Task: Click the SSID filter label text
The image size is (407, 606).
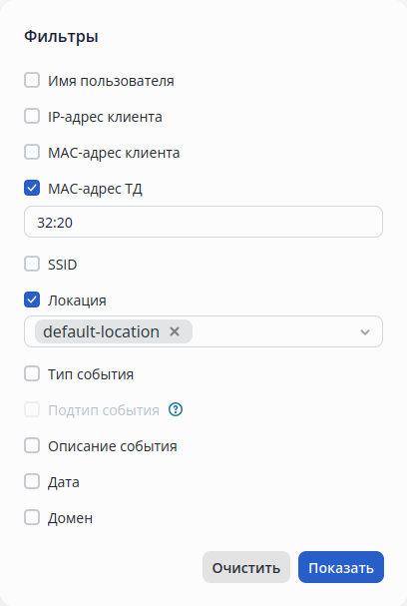Action: click(63, 265)
